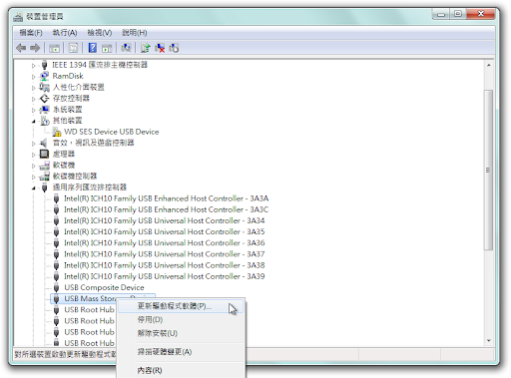
Task: Click the vertical scrollbar thumb
Action: 488,170
